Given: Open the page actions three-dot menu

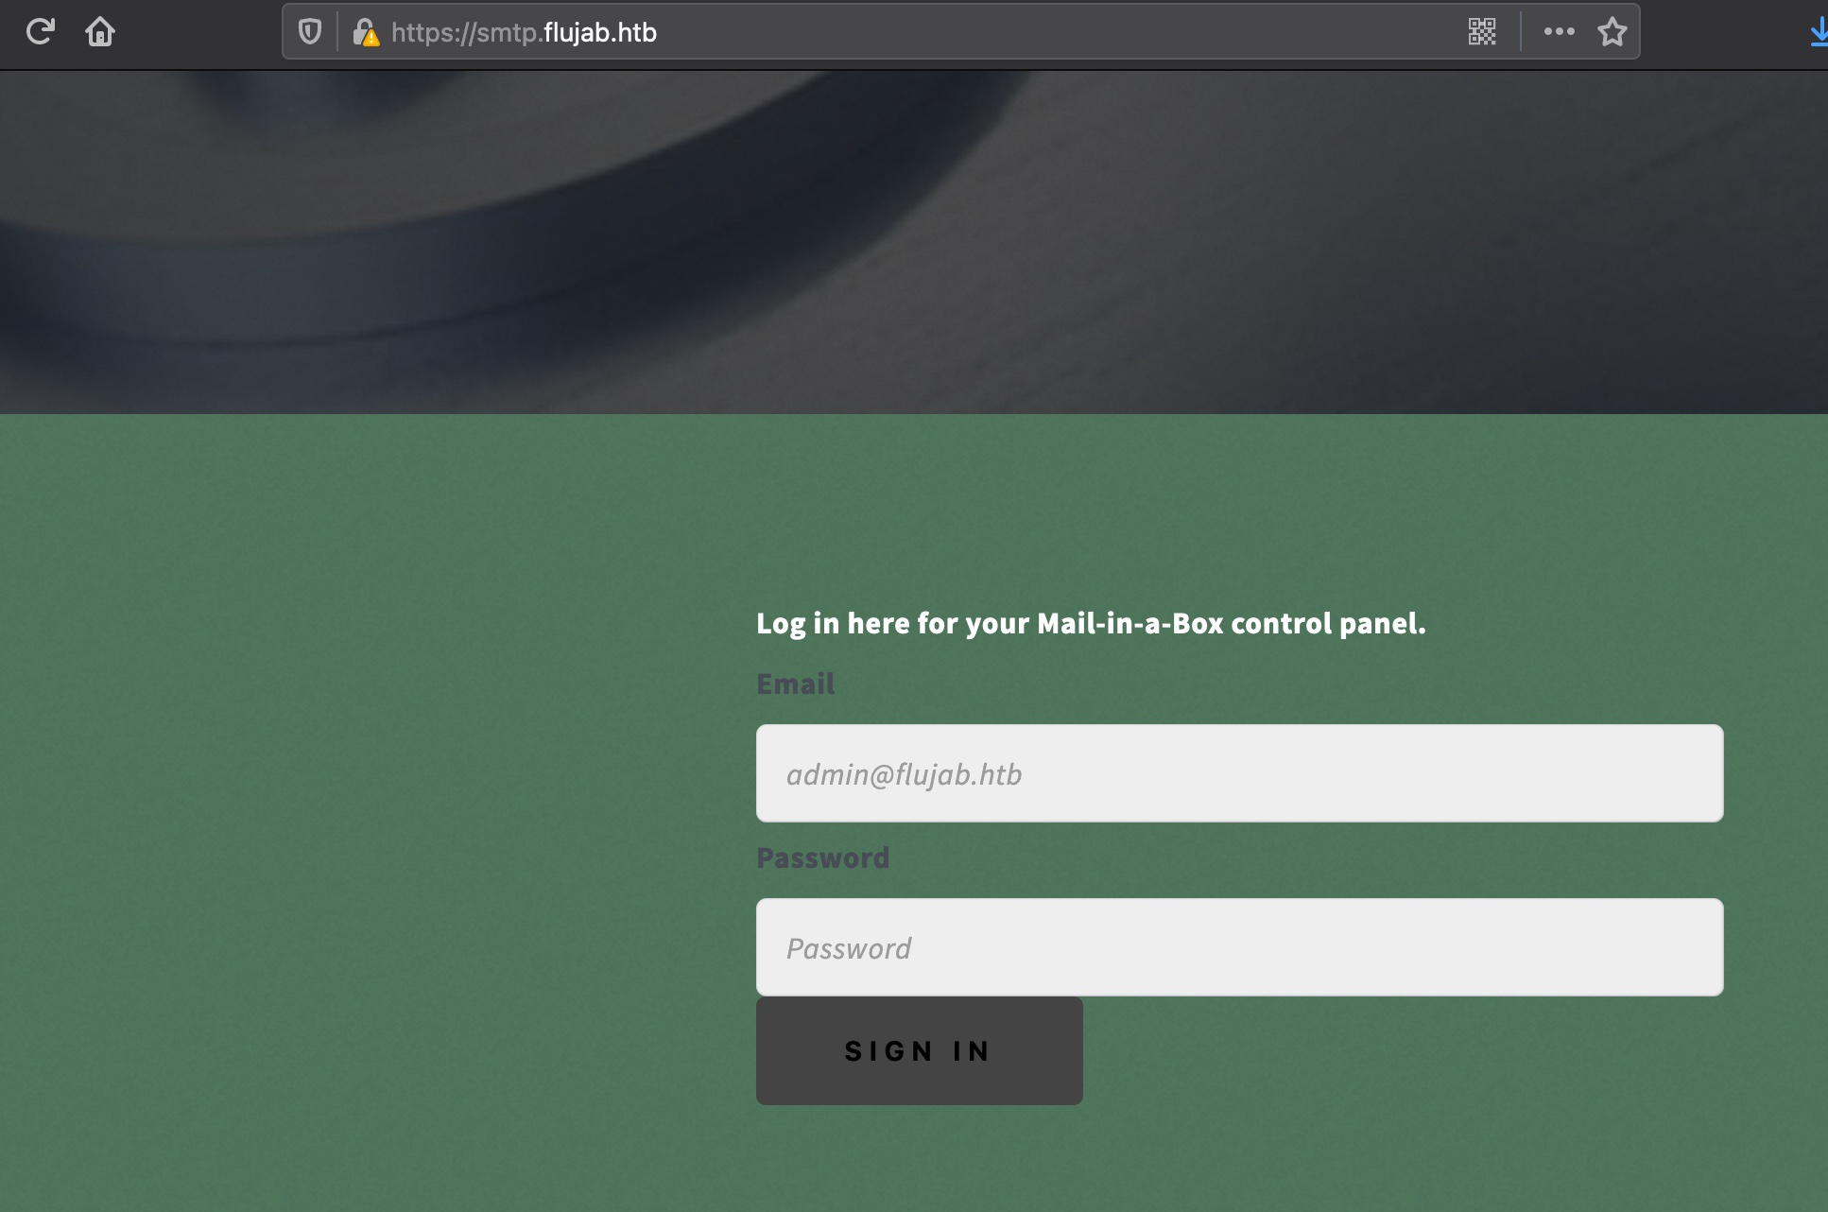Looking at the screenshot, I should pos(1559,32).
